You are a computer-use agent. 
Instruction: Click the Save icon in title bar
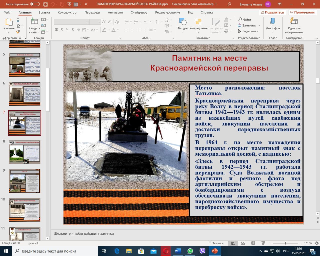click(45, 4)
